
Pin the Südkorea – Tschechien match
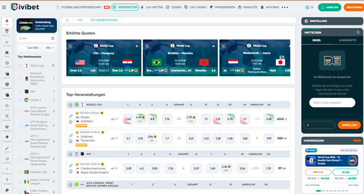point(70,136)
